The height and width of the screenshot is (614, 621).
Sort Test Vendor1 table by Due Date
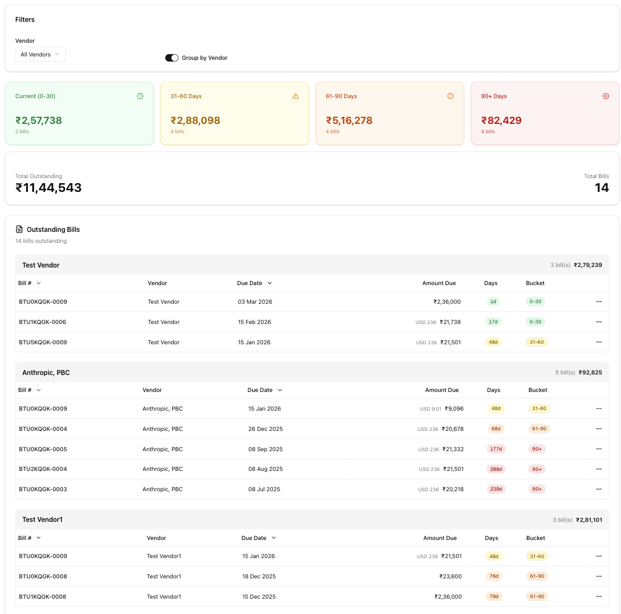[259, 538]
